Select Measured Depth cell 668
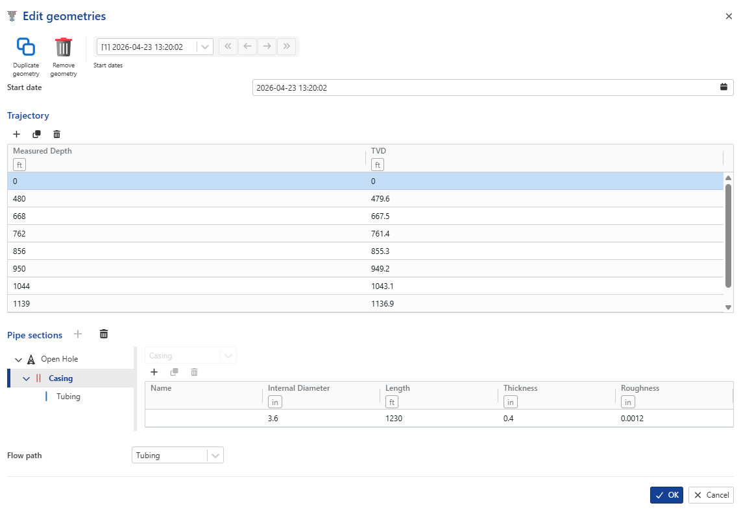This screenshot has width=741, height=510. click(187, 216)
